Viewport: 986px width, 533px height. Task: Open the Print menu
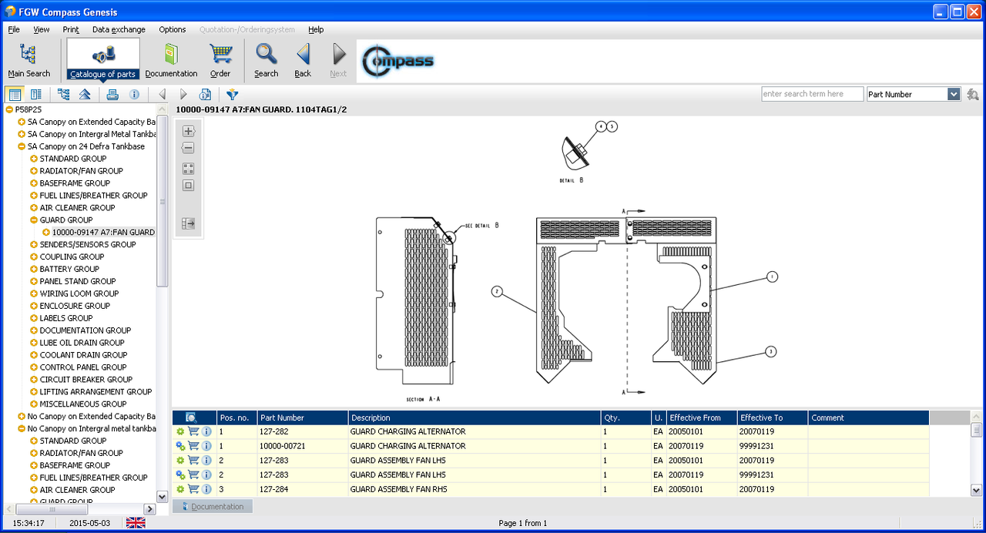[71, 29]
